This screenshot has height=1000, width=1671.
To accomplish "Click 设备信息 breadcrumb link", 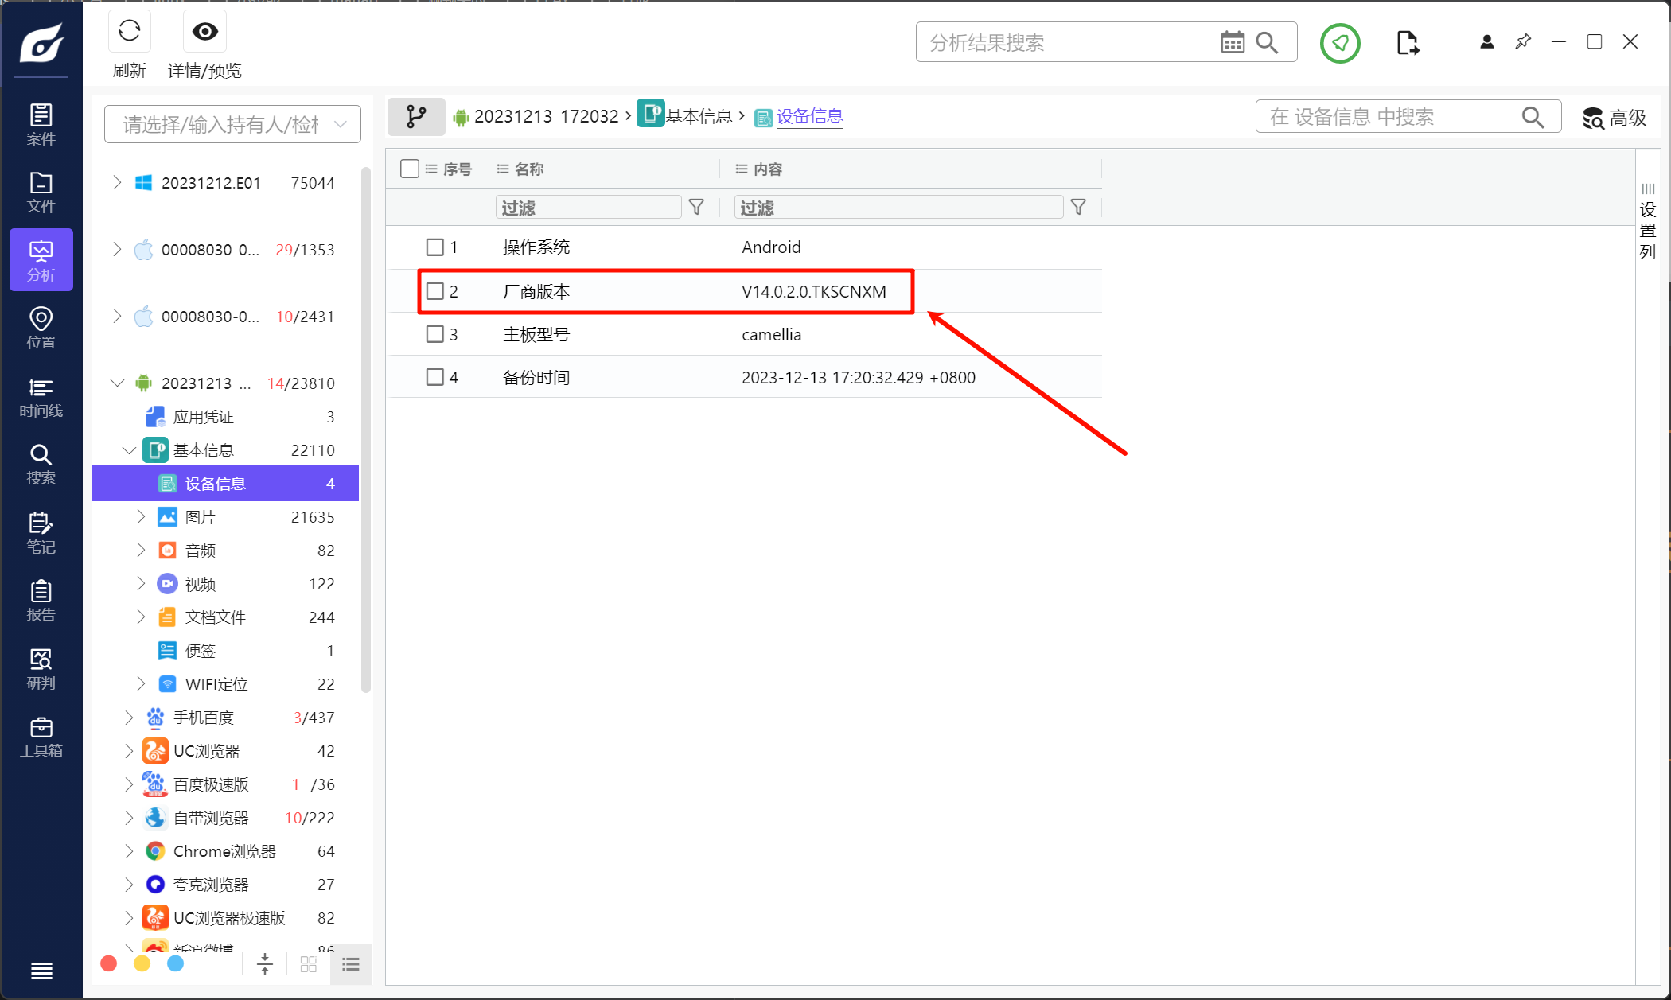I will click(x=809, y=117).
